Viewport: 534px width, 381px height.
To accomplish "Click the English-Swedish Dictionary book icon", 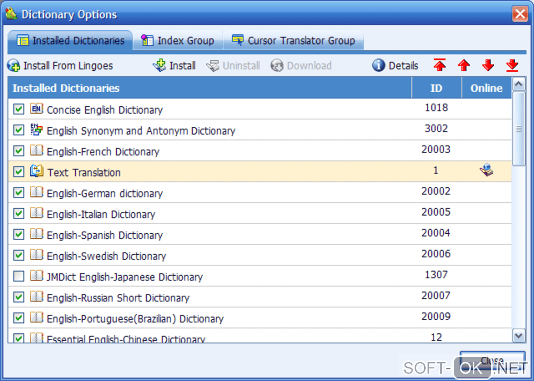I will (37, 255).
